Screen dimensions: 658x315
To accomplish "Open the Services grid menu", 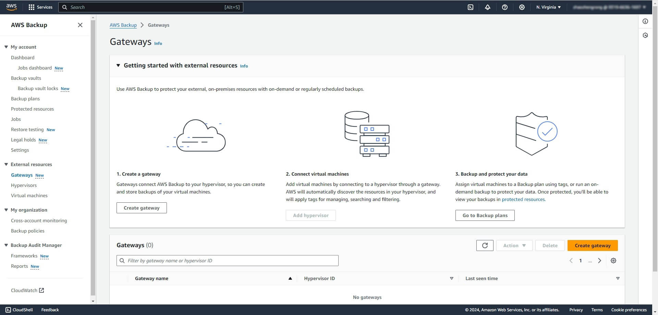I will coord(40,7).
